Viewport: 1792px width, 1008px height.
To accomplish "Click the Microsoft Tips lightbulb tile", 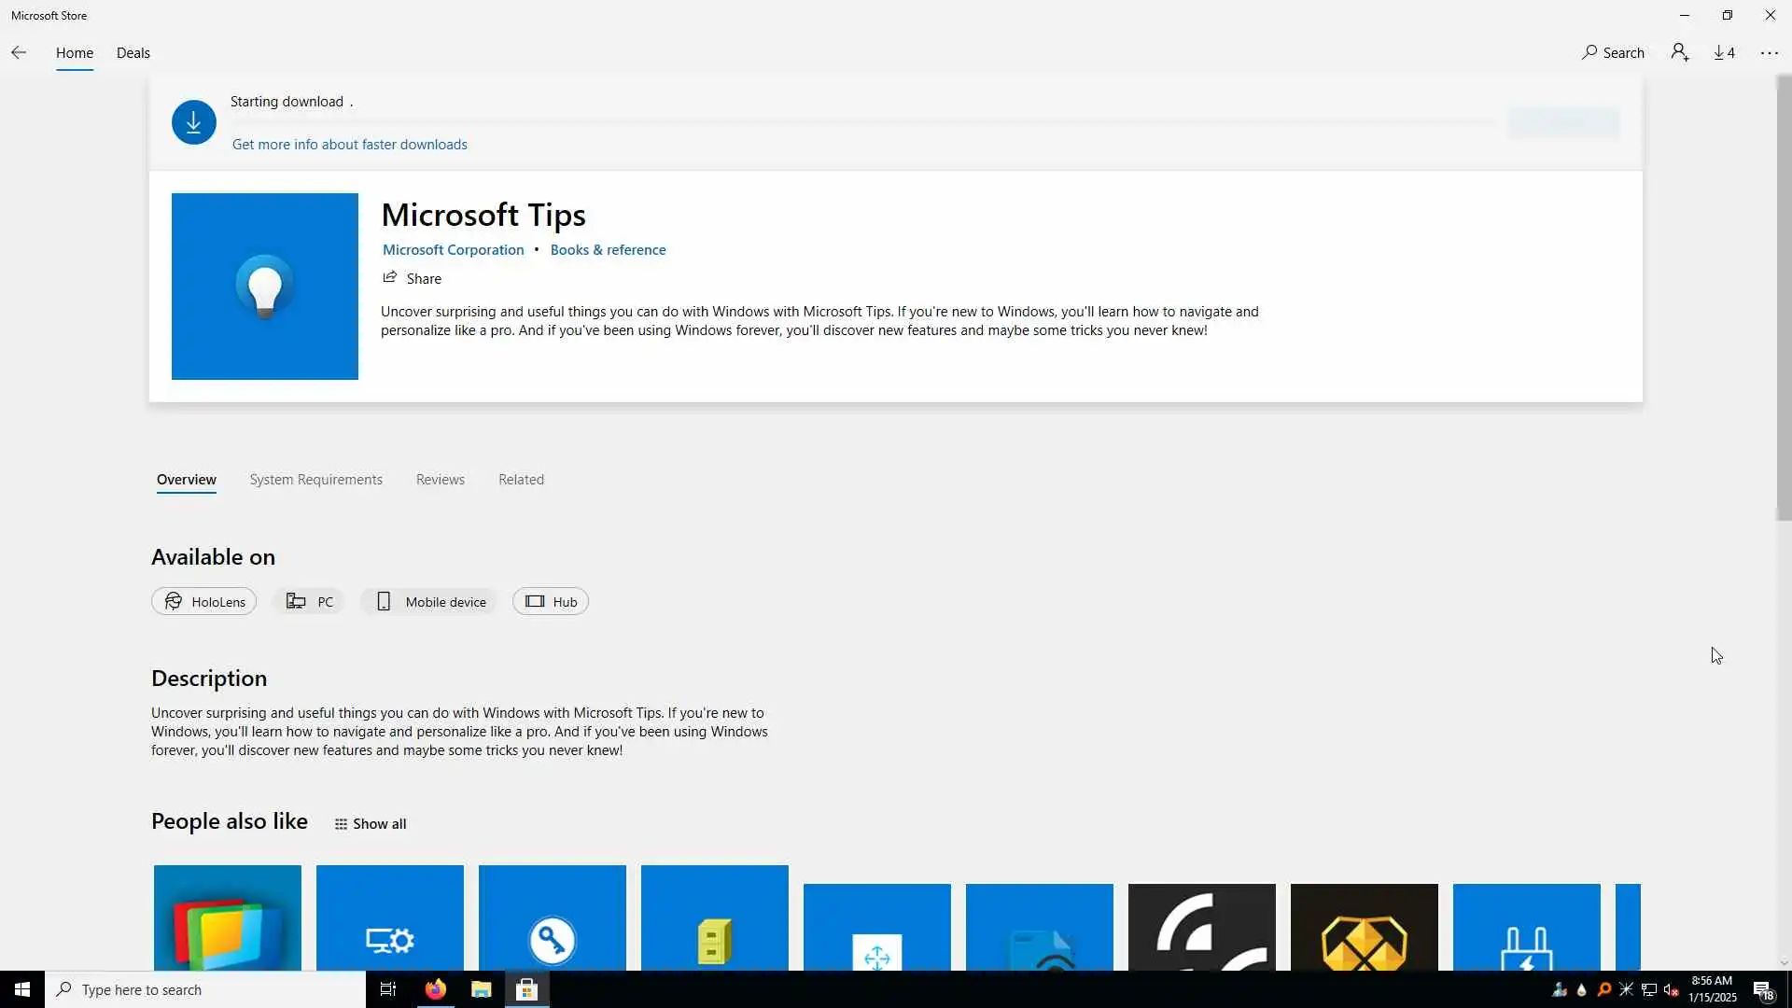I will click(264, 287).
